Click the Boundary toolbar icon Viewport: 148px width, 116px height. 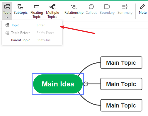[x=107, y=7]
